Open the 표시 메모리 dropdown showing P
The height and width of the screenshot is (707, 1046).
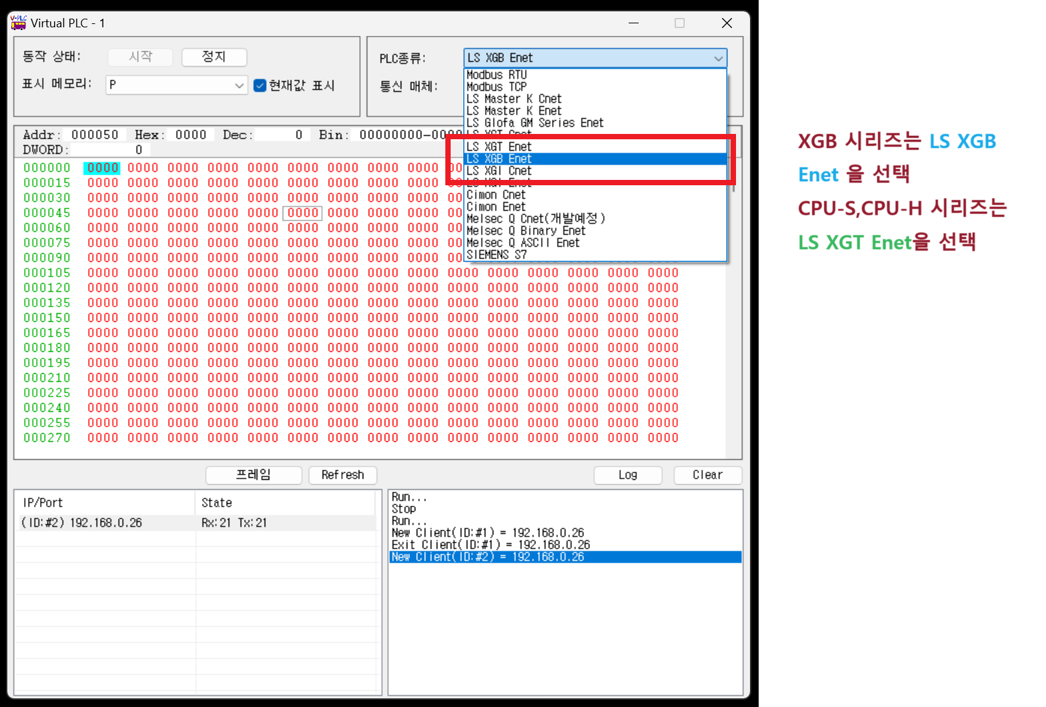[177, 85]
